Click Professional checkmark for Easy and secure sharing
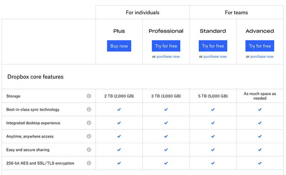The height and width of the screenshot is (175, 286). coord(166,150)
